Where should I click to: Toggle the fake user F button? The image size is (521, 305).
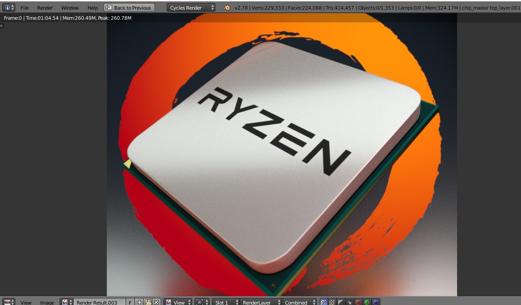point(130,302)
